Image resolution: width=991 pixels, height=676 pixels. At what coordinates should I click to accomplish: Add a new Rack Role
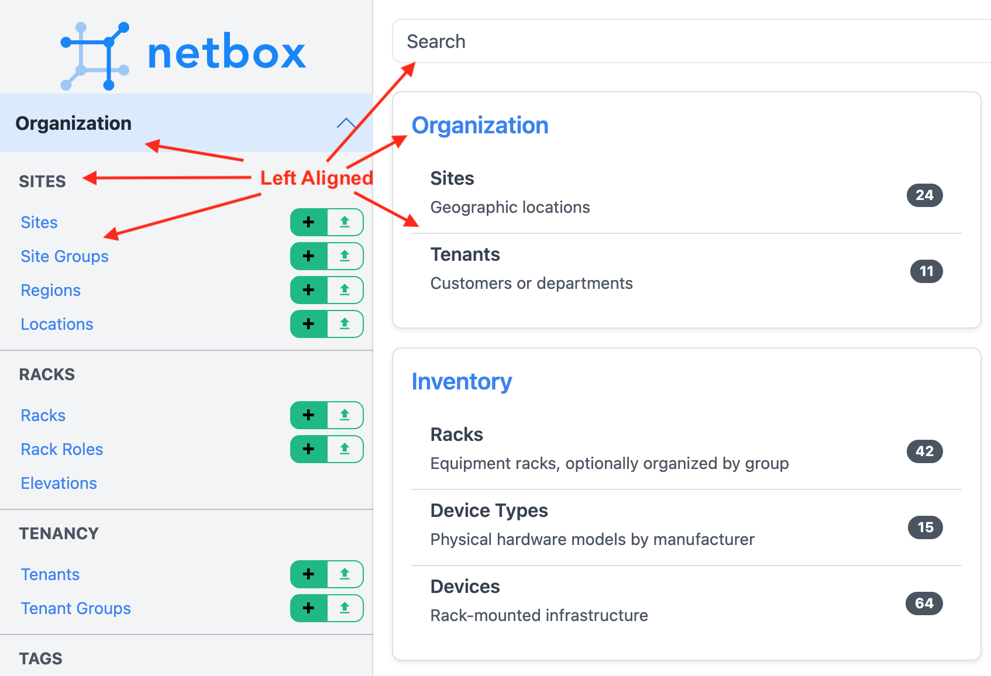(309, 449)
